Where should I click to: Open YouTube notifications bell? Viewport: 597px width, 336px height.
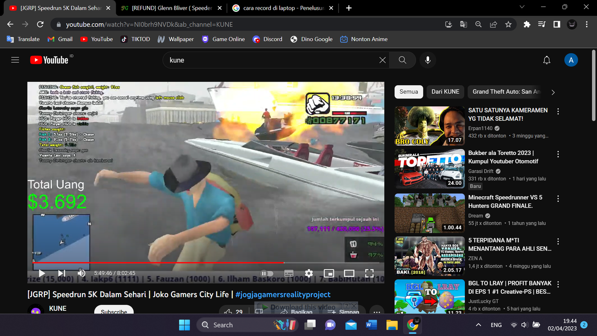pyautogui.click(x=547, y=60)
